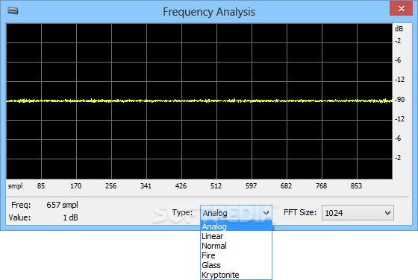Screen dimensions: 418x280
Task: Click the 85 sample axis label
Action: tap(41, 186)
